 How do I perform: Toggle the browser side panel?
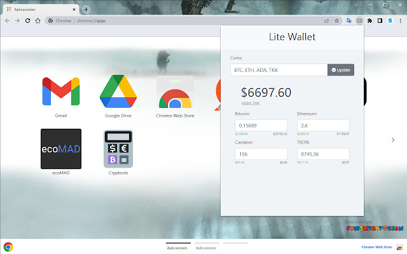(380, 21)
